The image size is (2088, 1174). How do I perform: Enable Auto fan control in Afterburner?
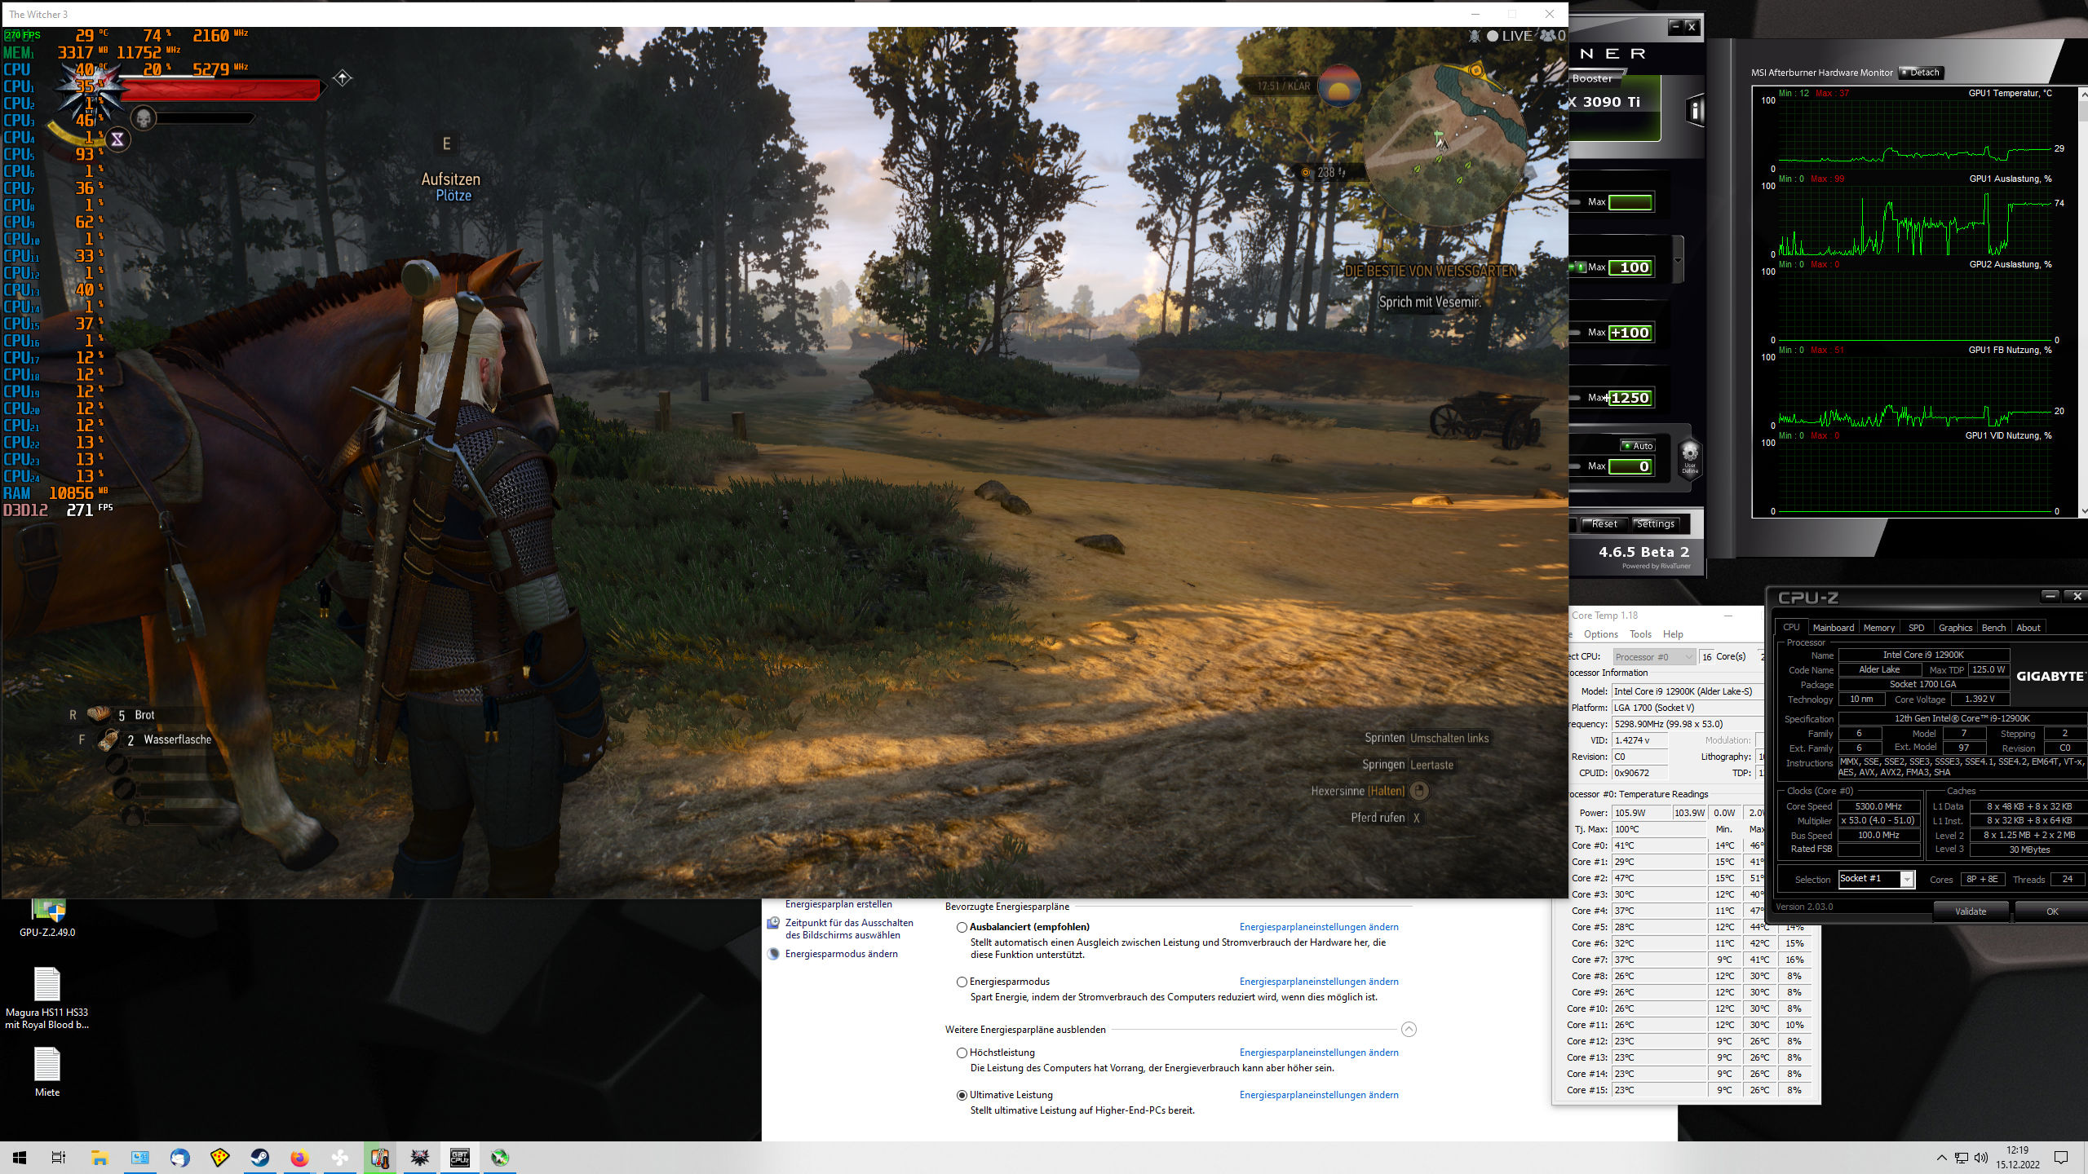pyautogui.click(x=1638, y=446)
